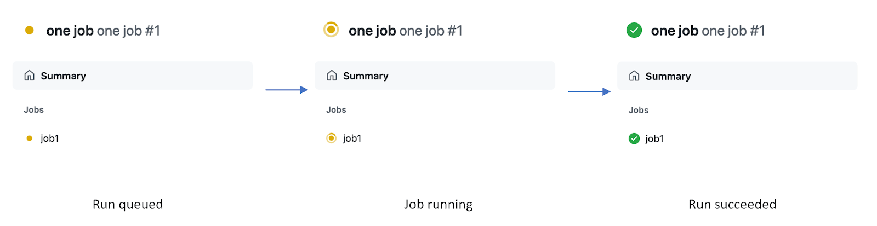The image size is (877, 226).
Task: Click the home icon in succeeded run Summary
Action: pyautogui.click(x=634, y=76)
